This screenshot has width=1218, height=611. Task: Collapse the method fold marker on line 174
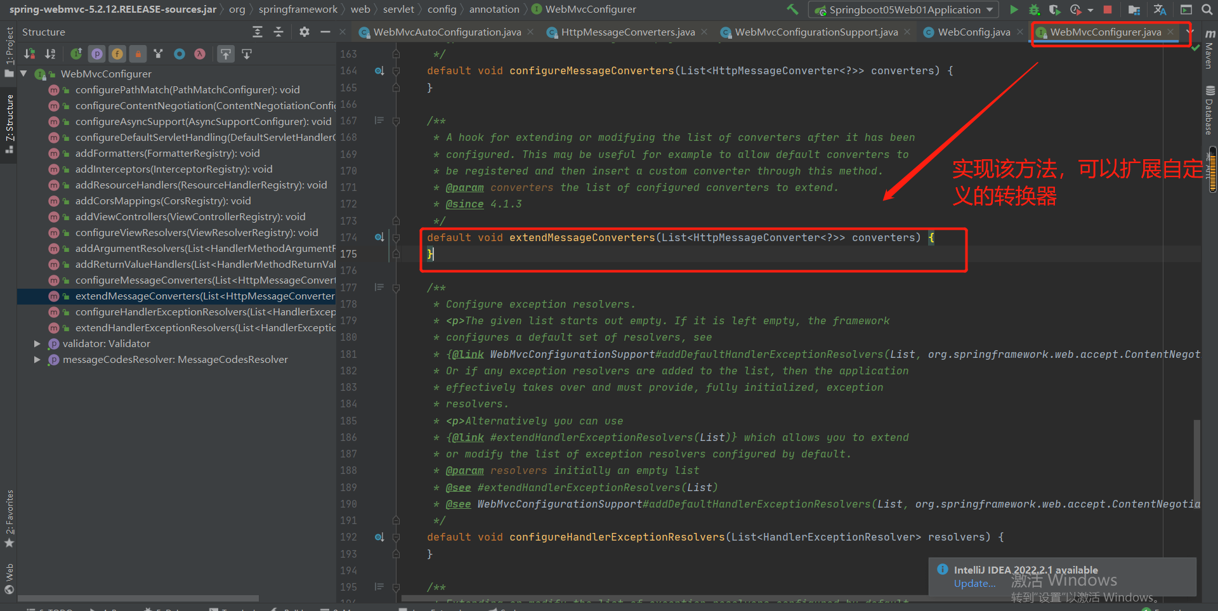396,237
